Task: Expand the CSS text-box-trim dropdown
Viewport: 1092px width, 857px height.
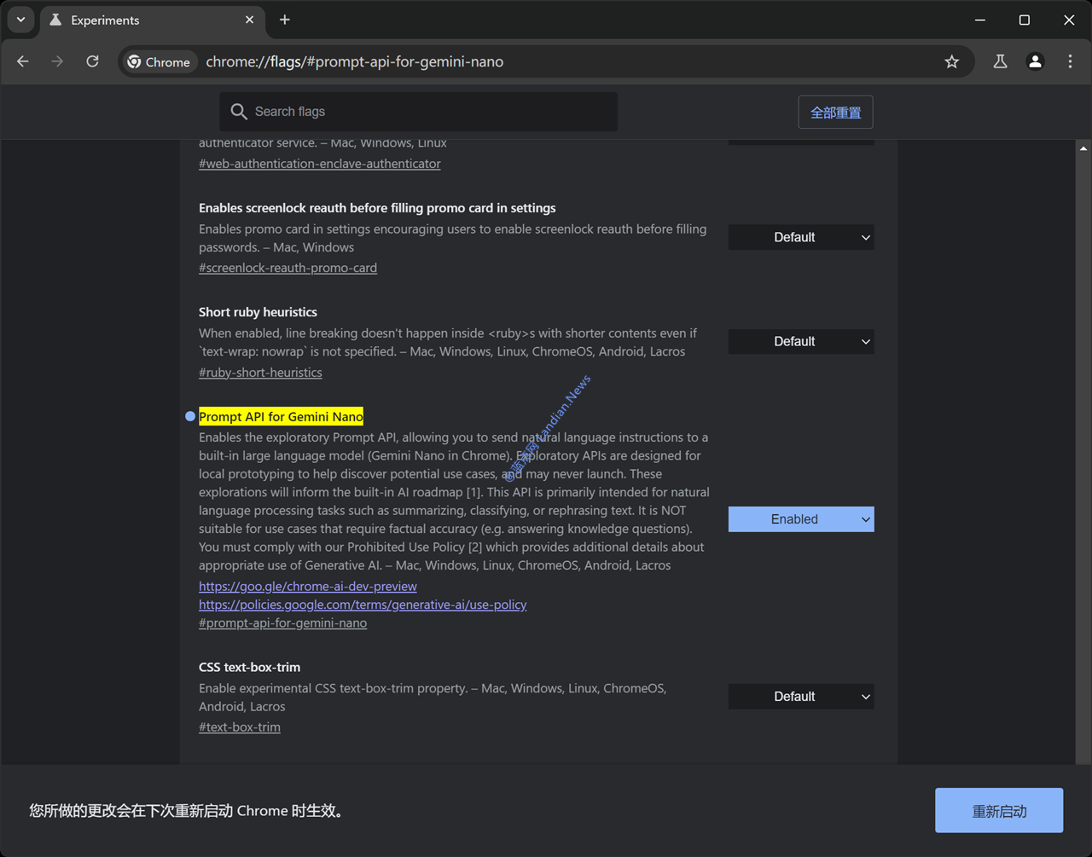Action: 800,697
